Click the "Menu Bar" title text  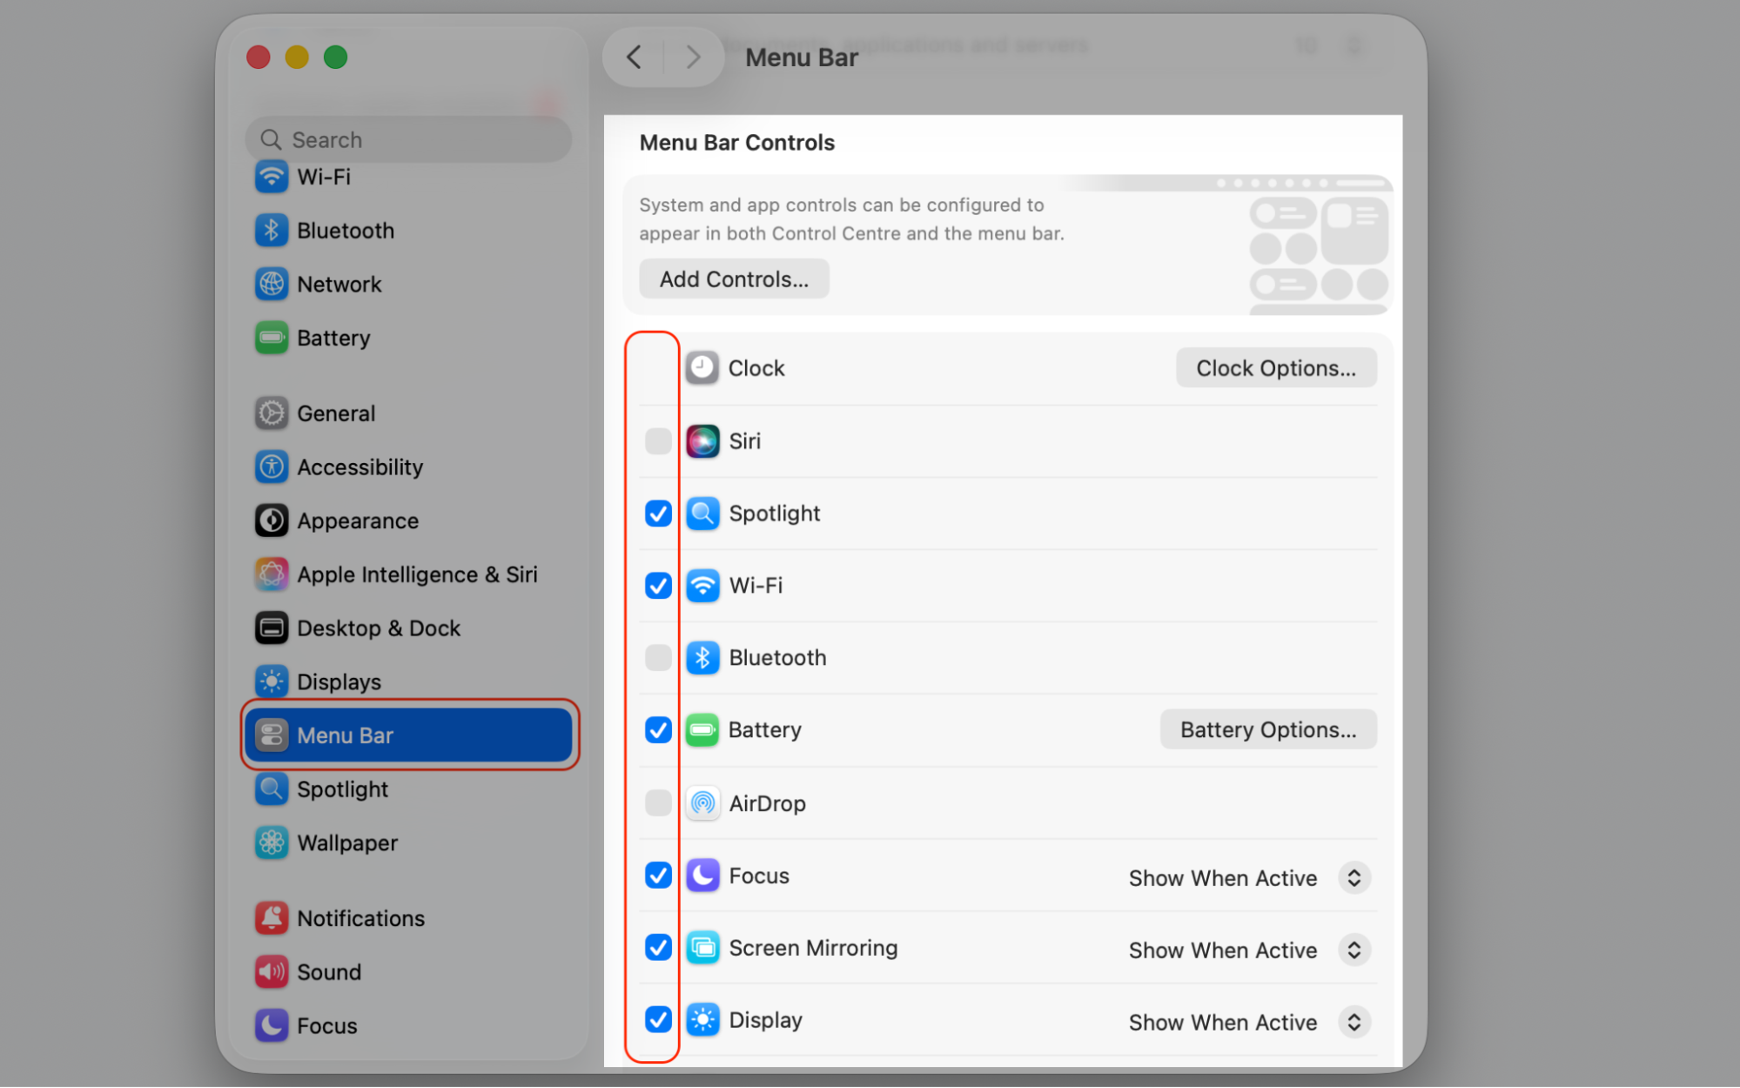pos(802,57)
